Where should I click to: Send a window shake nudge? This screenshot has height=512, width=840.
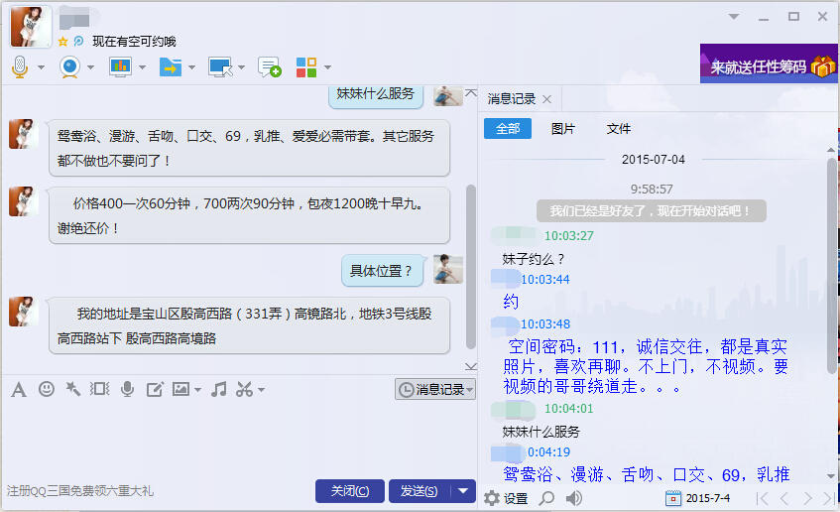(x=99, y=389)
